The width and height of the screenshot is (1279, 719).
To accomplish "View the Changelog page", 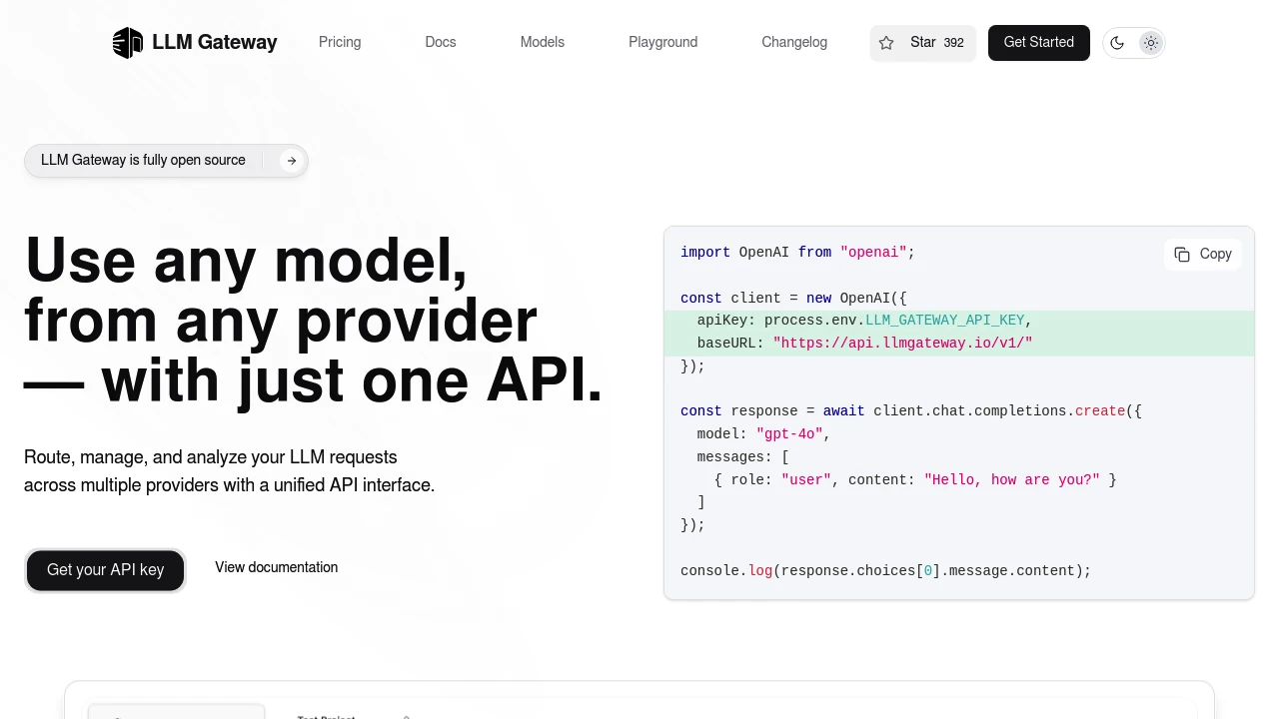I will 794,42.
